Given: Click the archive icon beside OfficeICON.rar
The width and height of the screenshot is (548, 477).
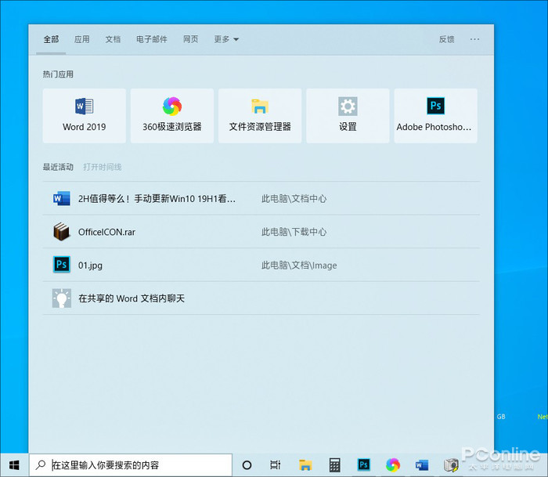Looking at the screenshot, I should pos(62,232).
